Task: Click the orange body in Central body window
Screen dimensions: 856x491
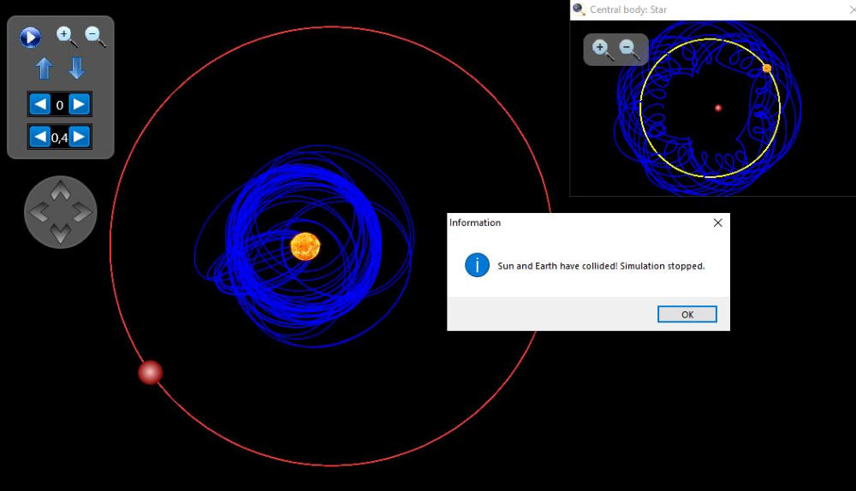Action: (x=766, y=68)
